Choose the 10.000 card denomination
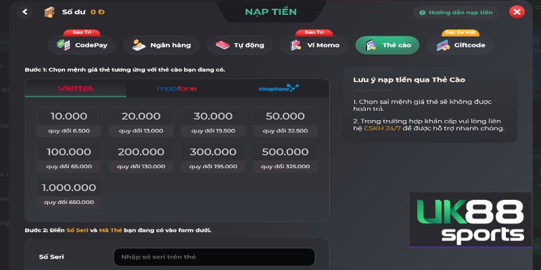The height and width of the screenshot is (270, 541). pos(69,122)
